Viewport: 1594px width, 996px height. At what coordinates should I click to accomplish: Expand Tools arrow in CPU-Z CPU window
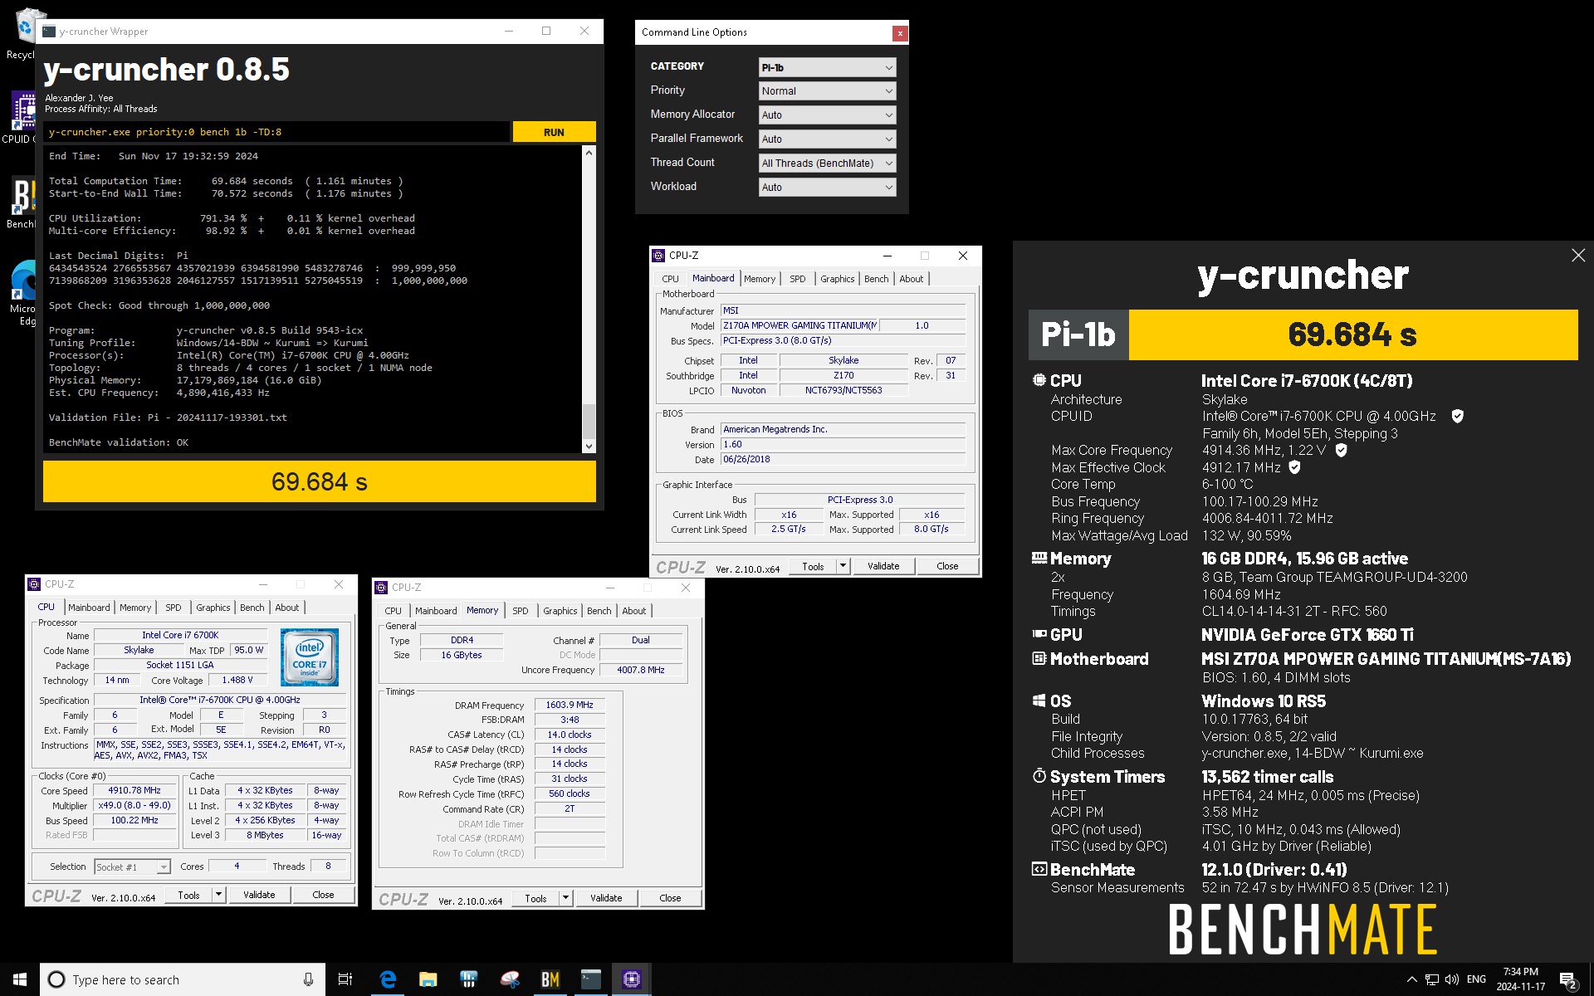coord(218,894)
